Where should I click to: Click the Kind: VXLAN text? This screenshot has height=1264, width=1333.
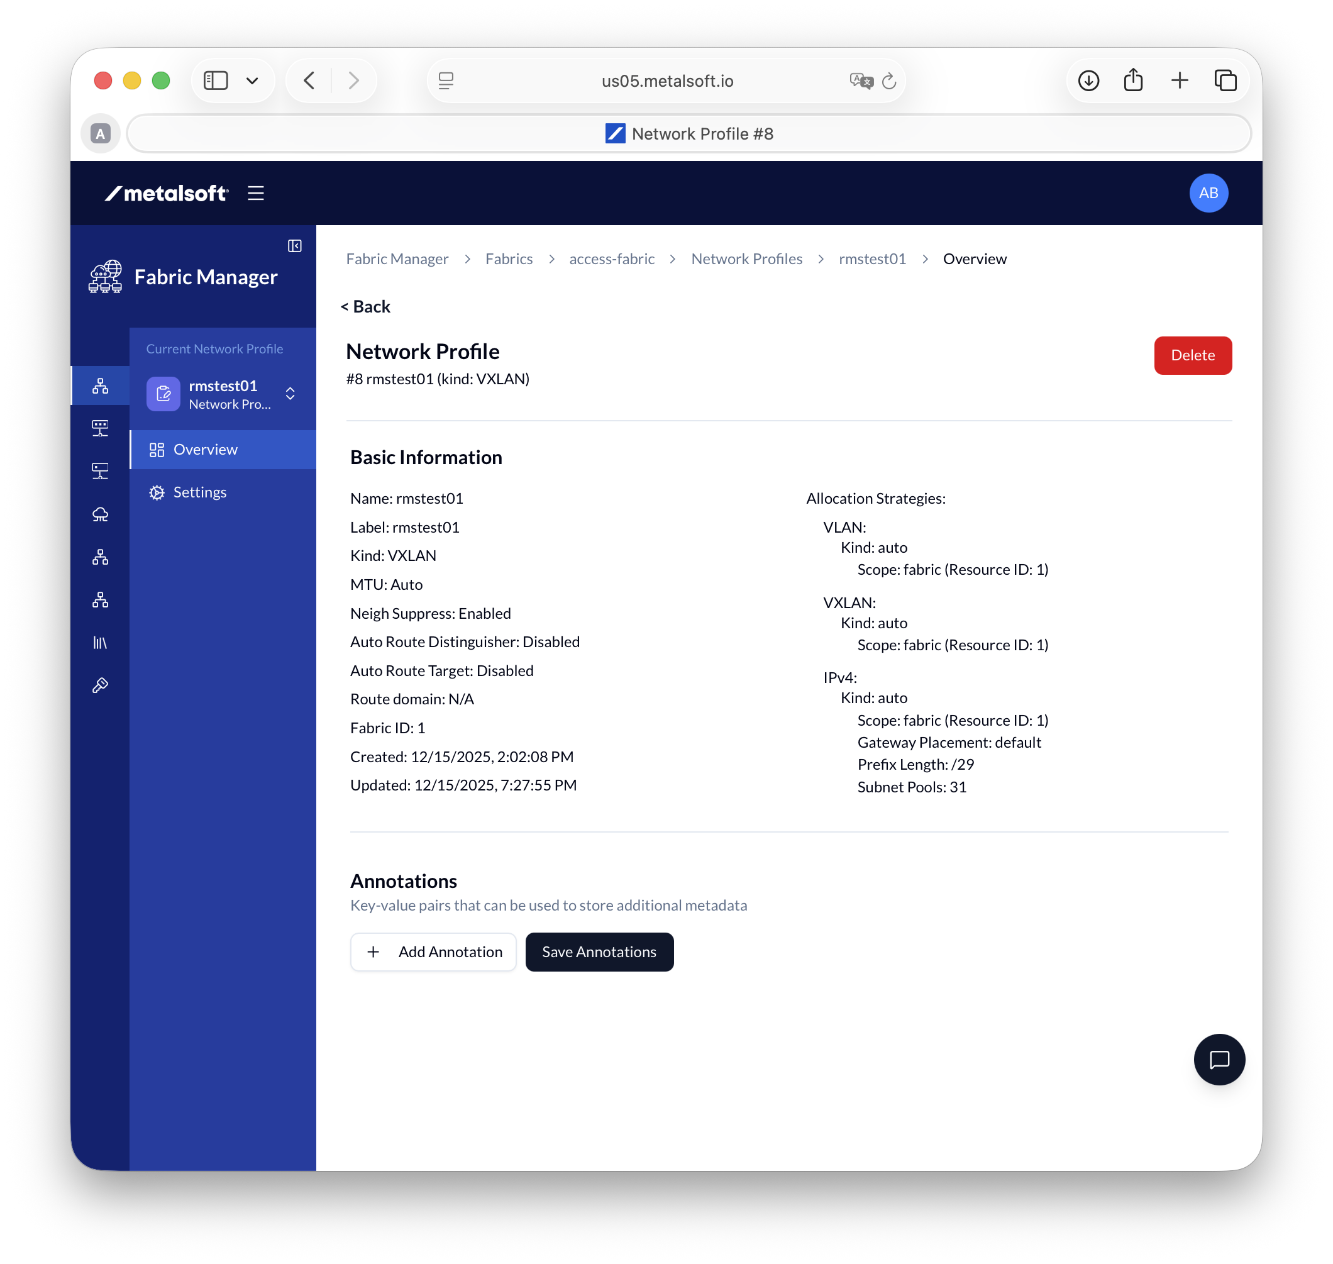(393, 555)
